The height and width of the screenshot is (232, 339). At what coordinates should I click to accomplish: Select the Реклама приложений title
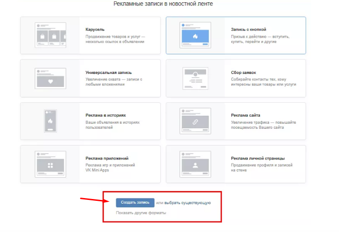coord(107,158)
